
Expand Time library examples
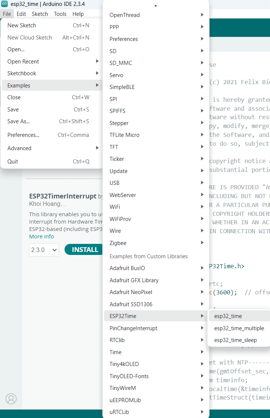click(x=156, y=352)
